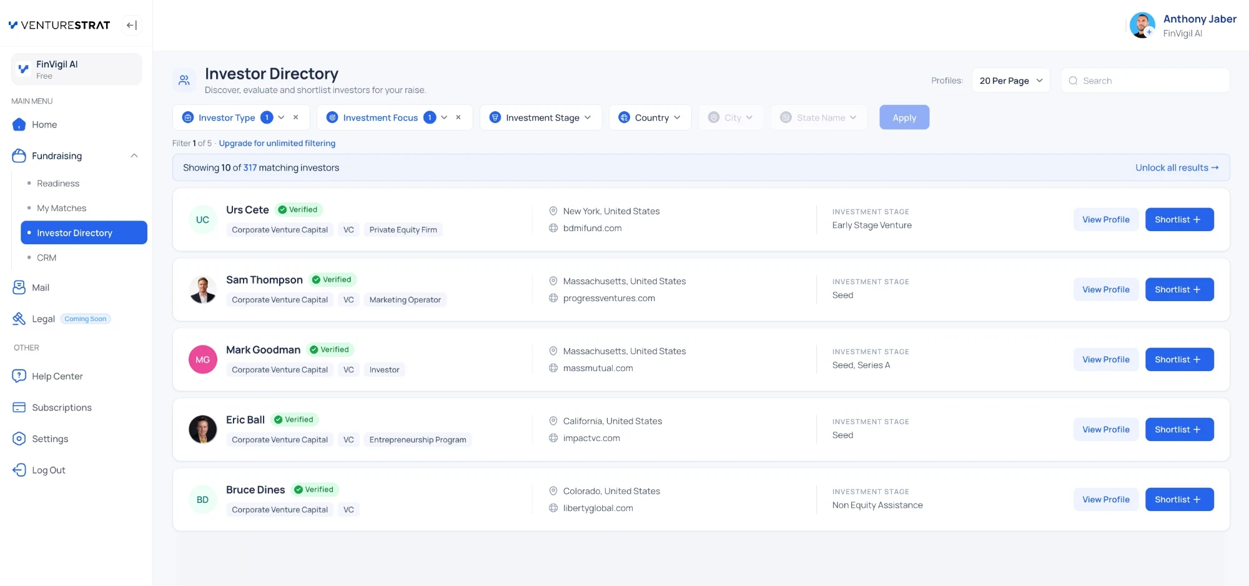Click the location pin beside Colorado, United States
The width and height of the screenshot is (1249, 586).
point(553,491)
